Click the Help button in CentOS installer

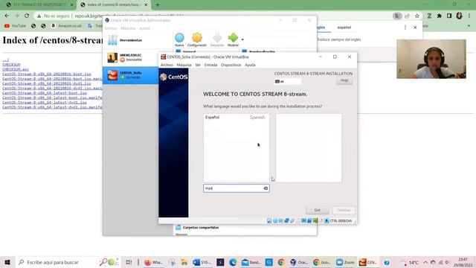tap(344, 80)
